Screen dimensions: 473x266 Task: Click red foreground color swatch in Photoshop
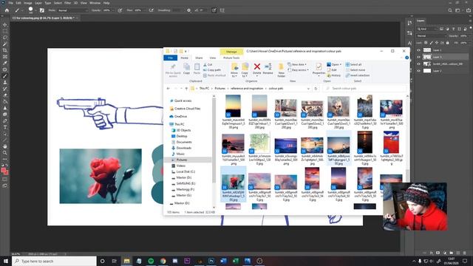tap(3, 171)
